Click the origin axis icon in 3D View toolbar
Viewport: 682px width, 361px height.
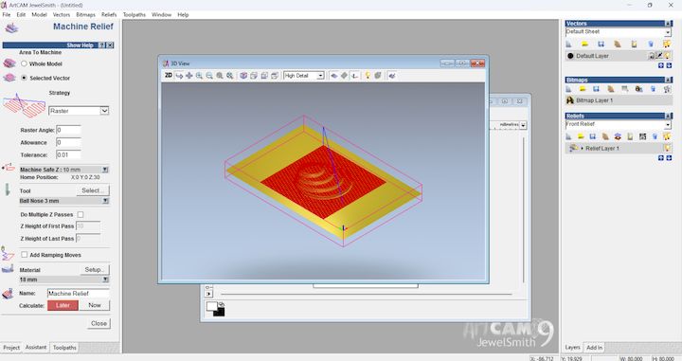(355, 75)
